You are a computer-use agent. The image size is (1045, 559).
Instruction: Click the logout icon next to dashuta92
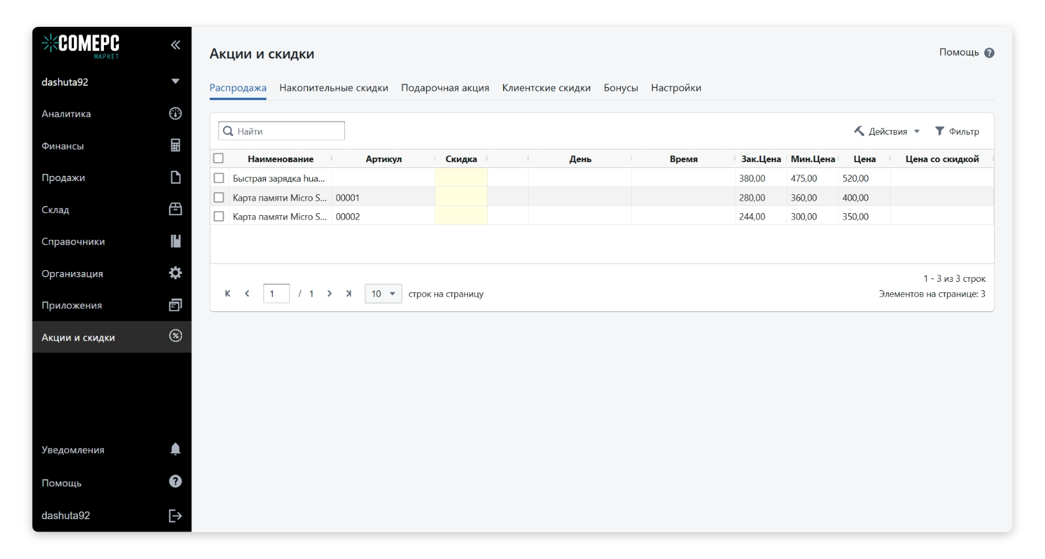pyautogui.click(x=175, y=516)
